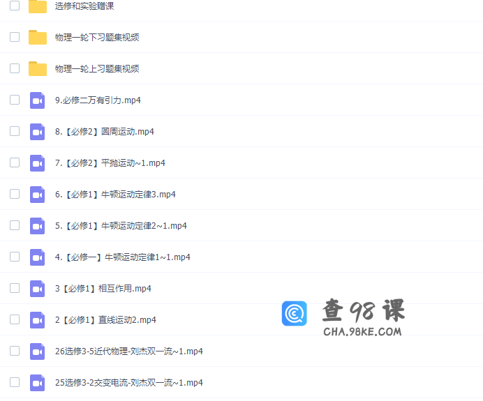Click video icon for 7.【必修2】平抛运动~1.mp4
483x401 pixels.
pyautogui.click(x=37, y=163)
